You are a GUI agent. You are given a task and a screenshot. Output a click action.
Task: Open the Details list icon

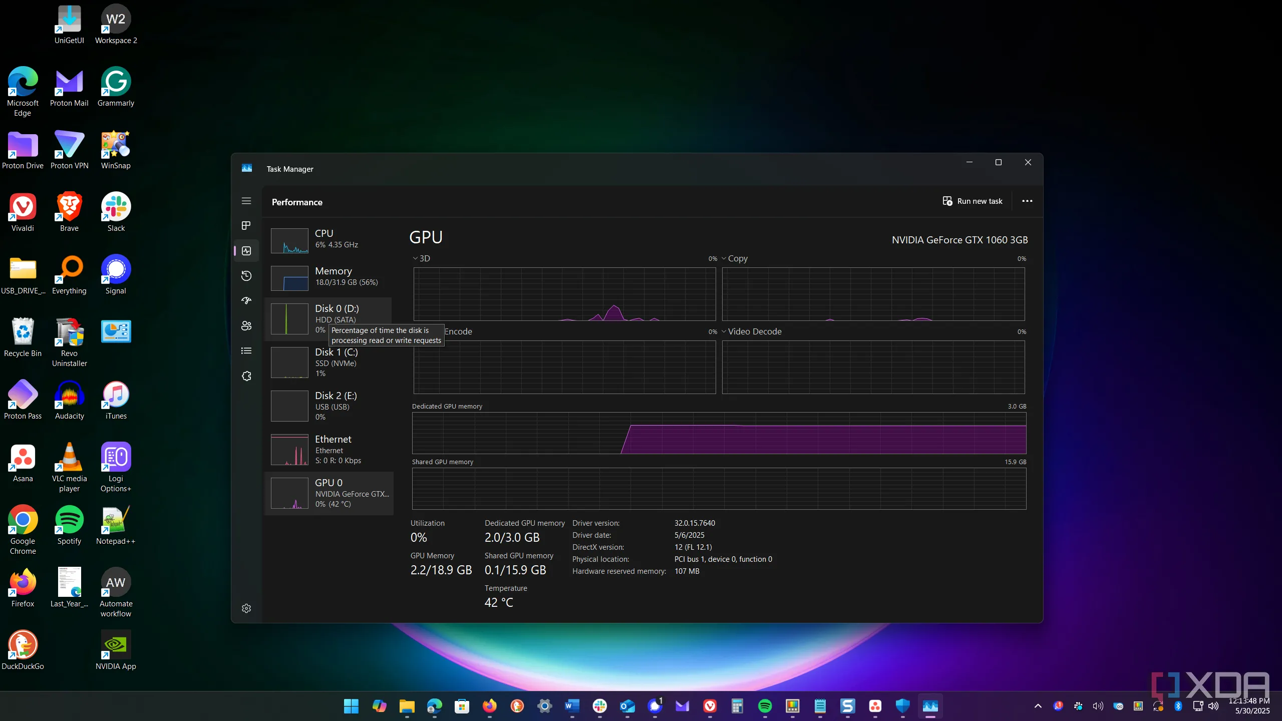click(x=246, y=351)
